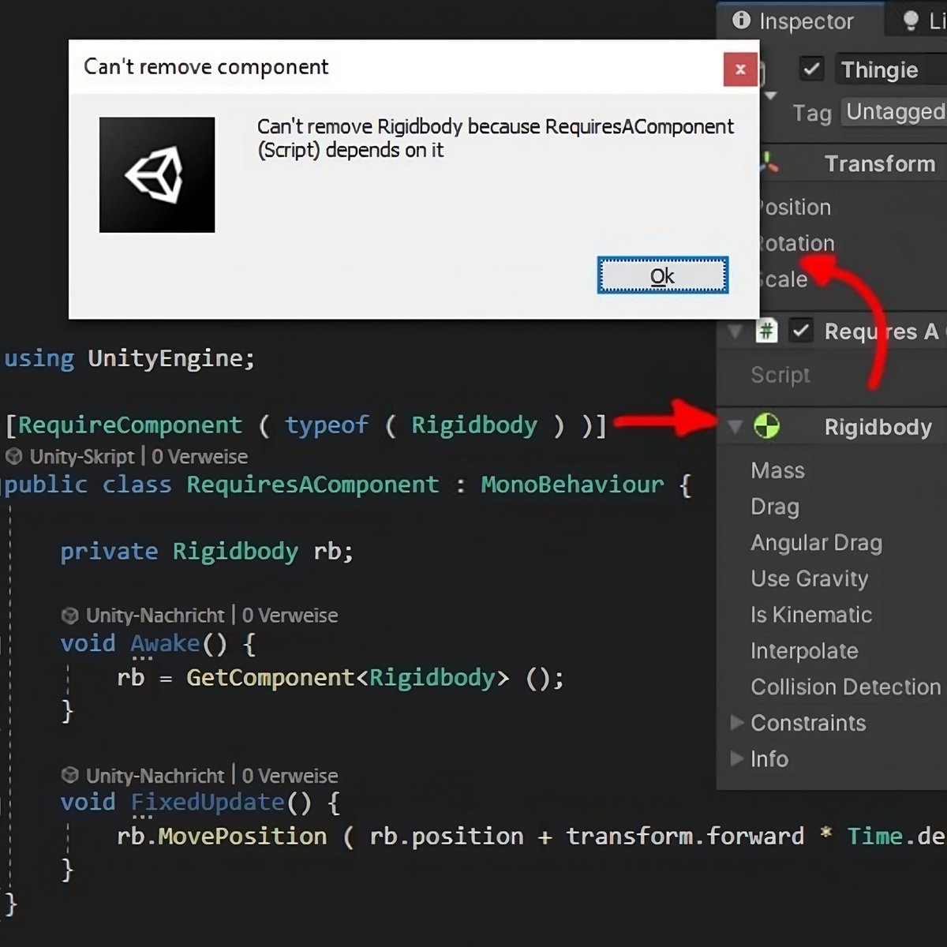Click the Use Gravity property label
Image resolution: width=947 pixels, height=947 pixels.
coord(809,578)
